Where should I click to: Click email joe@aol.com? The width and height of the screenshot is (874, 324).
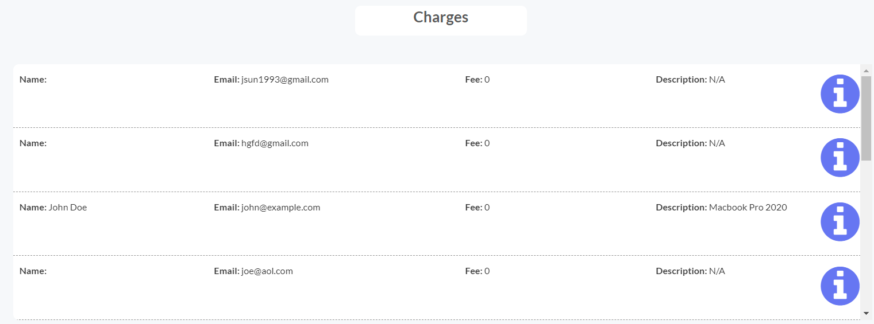coord(267,271)
